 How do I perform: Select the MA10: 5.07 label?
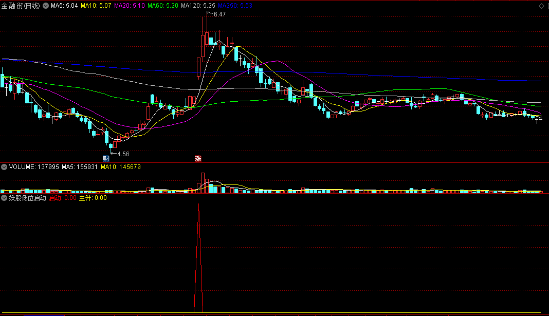96,6
